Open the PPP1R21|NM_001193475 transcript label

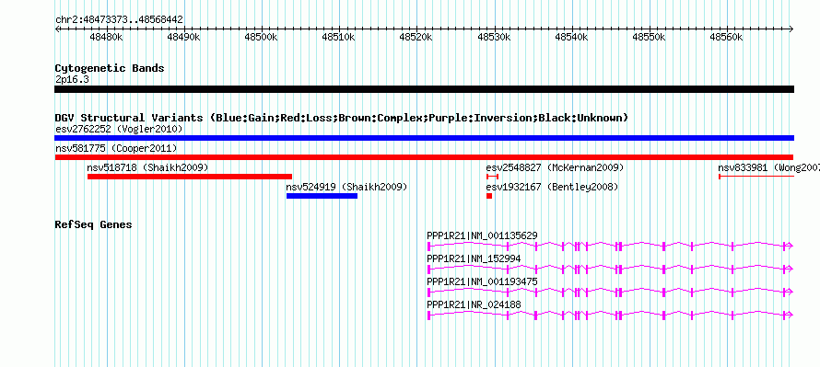coord(482,281)
